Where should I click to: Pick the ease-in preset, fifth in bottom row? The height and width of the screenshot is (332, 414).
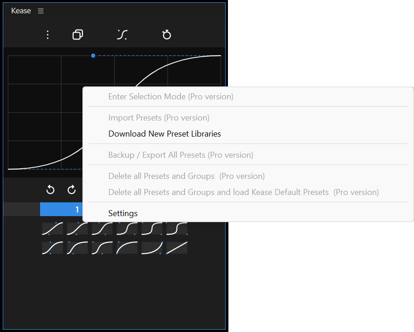[152, 248]
